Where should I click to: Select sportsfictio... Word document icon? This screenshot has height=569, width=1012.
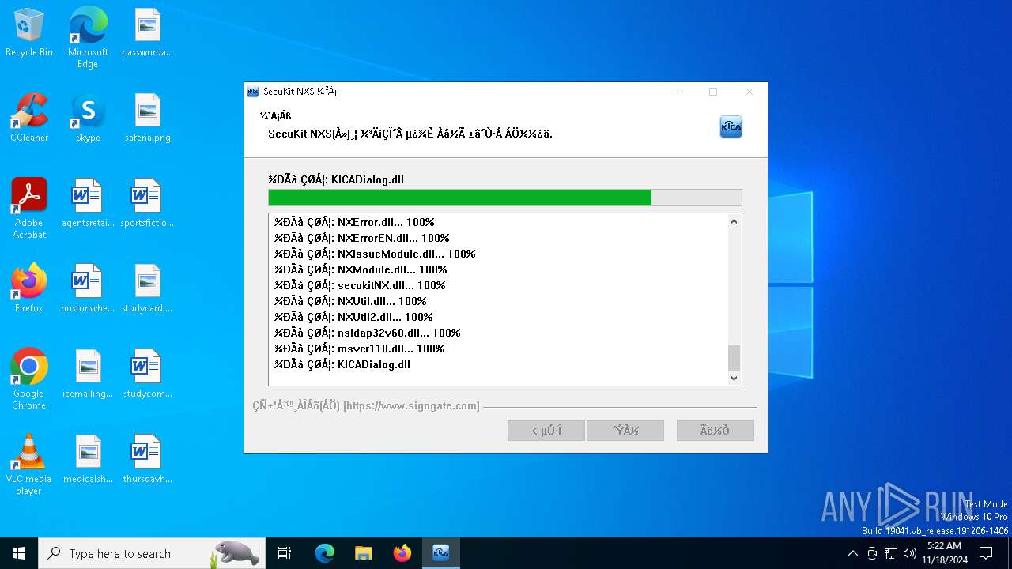coord(147,204)
